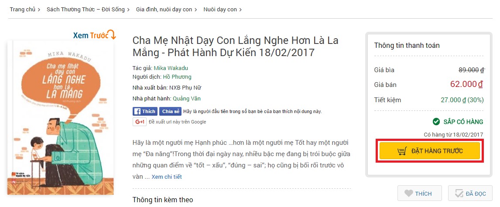Click the book title heading

click(235, 46)
